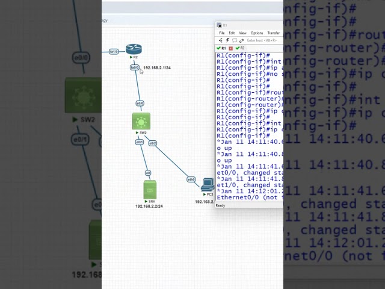The width and height of the screenshot is (385, 289).
Task: Switch to the R2 session tab
Action: [241, 48]
